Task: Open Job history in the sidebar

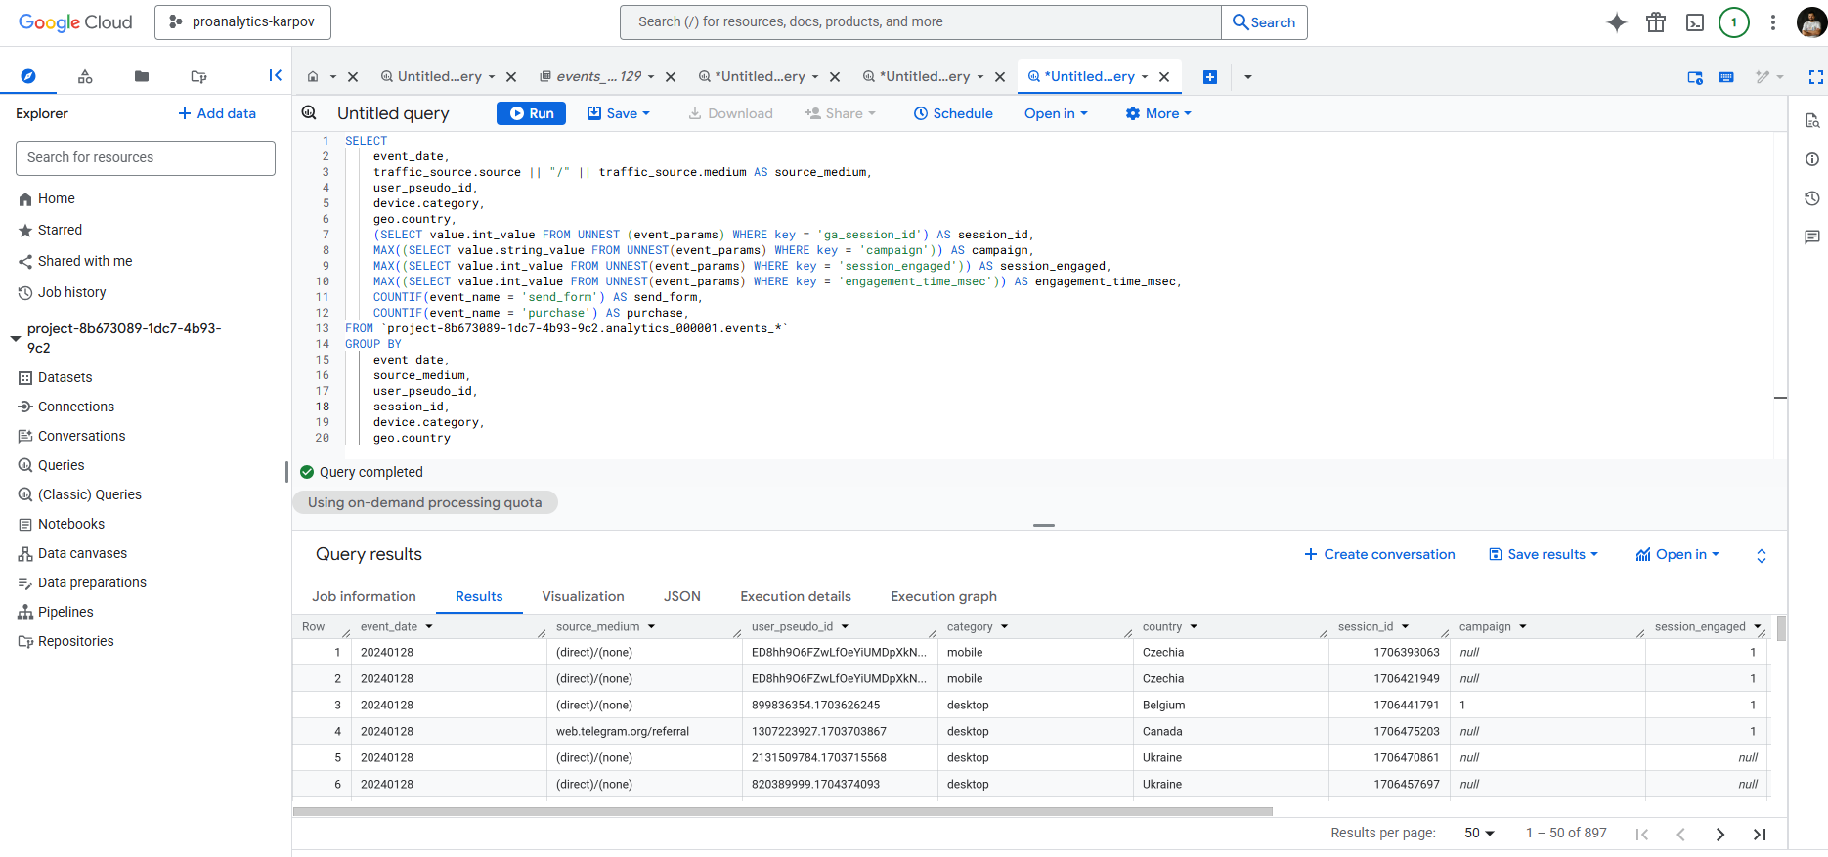Action: [71, 292]
